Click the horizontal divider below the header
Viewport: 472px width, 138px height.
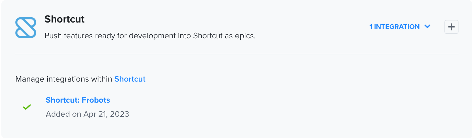pos(237,54)
